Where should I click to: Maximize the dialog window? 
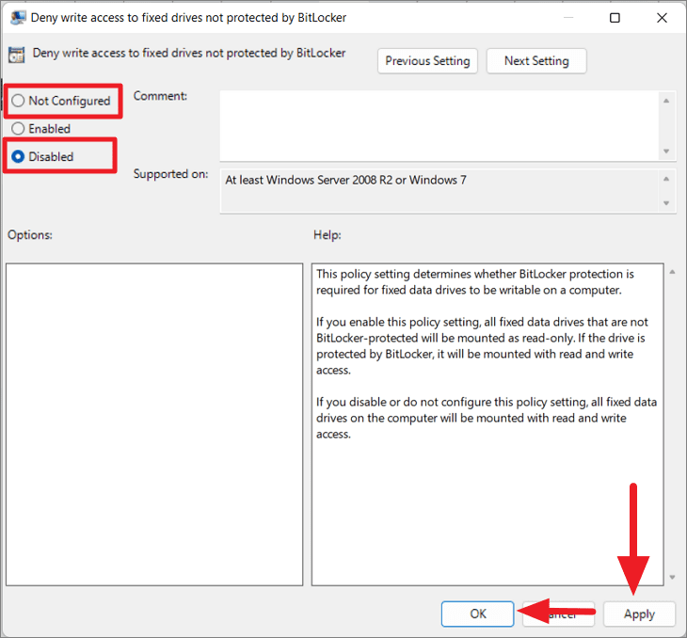pos(615,18)
